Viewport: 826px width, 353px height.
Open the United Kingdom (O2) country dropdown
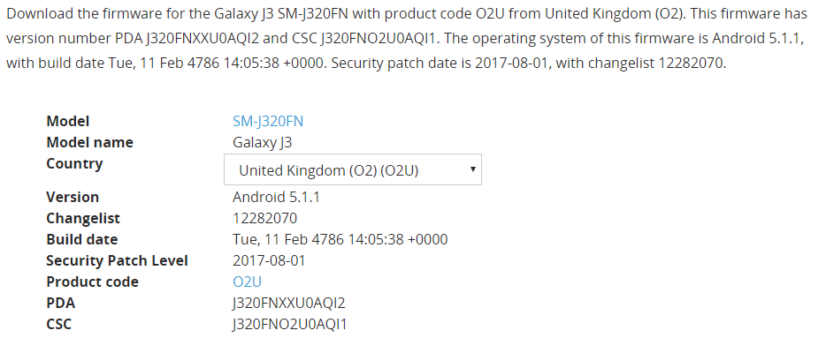[x=352, y=169]
